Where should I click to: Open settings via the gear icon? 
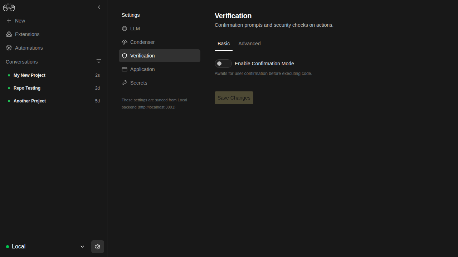click(x=98, y=247)
